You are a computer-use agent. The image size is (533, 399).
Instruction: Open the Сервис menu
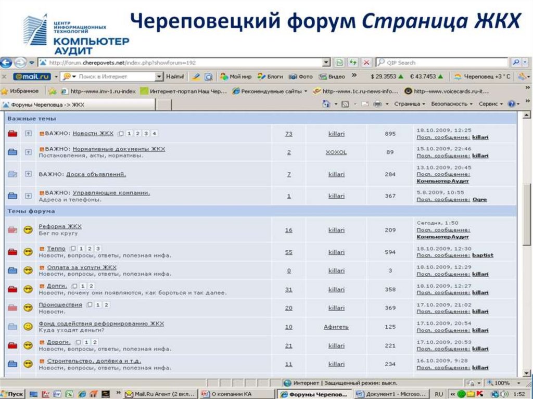[x=490, y=104]
